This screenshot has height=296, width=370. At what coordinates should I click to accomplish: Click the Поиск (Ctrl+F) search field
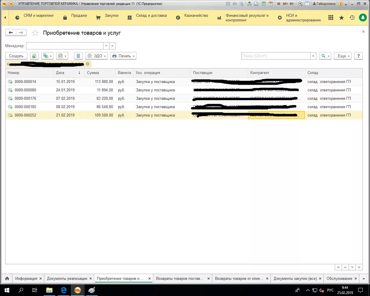pyautogui.click(x=276, y=56)
